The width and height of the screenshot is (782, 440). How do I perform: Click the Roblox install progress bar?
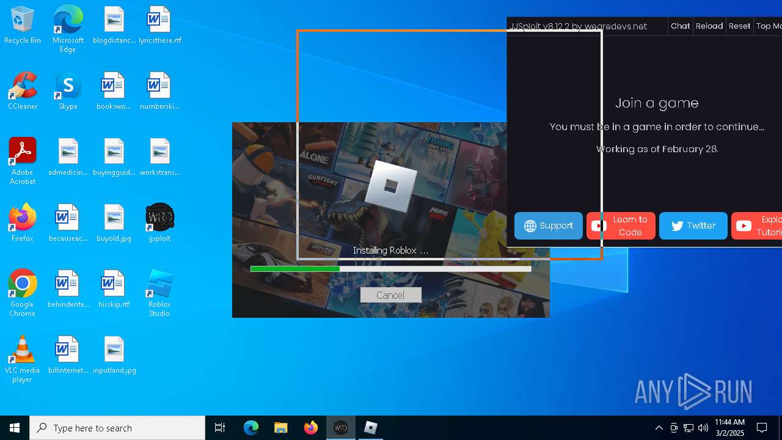[390, 269]
